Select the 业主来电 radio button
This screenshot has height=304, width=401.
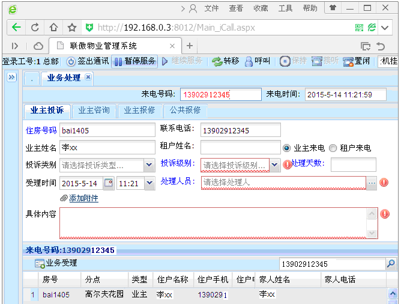pos(286,148)
